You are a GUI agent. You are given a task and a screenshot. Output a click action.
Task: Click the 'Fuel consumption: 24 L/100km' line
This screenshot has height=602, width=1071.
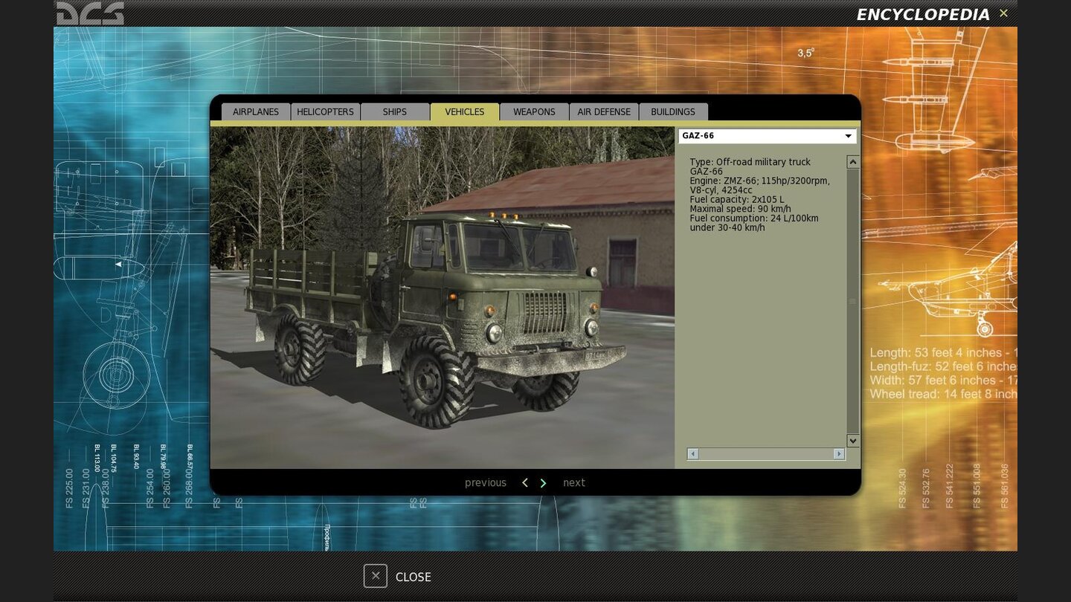point(753,219)
